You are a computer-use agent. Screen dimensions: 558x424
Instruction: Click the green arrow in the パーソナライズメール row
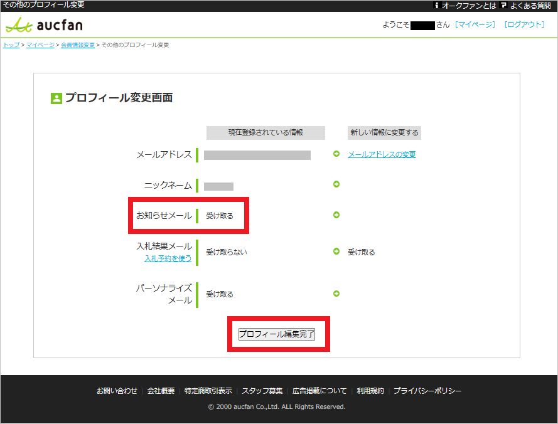[x=336, y=294]
